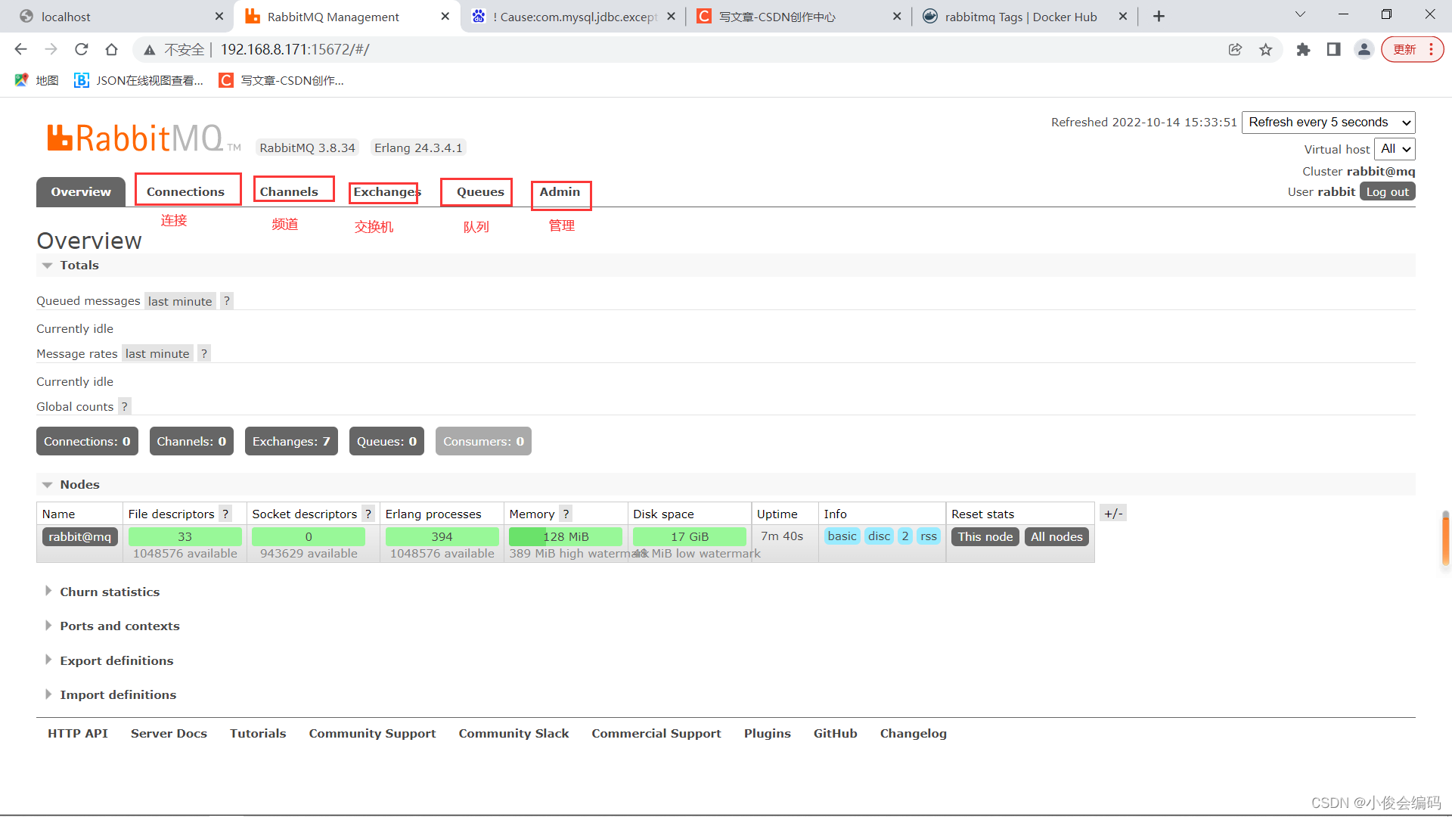
Task: Click the File descriptors help question mark
Action: coord(225,514)
